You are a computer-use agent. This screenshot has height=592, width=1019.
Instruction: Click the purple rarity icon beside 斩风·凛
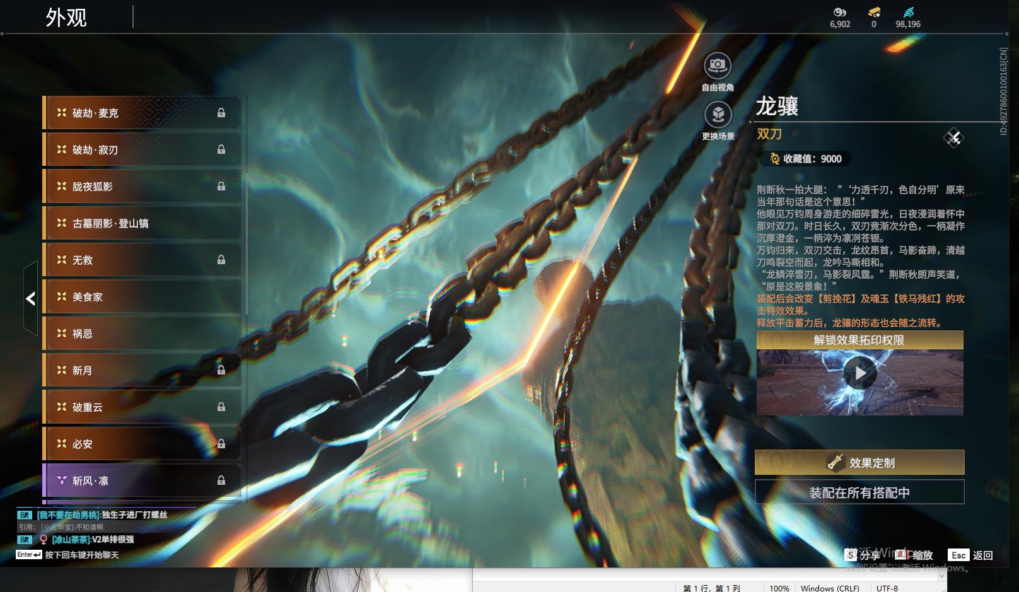tap(61, 480)
